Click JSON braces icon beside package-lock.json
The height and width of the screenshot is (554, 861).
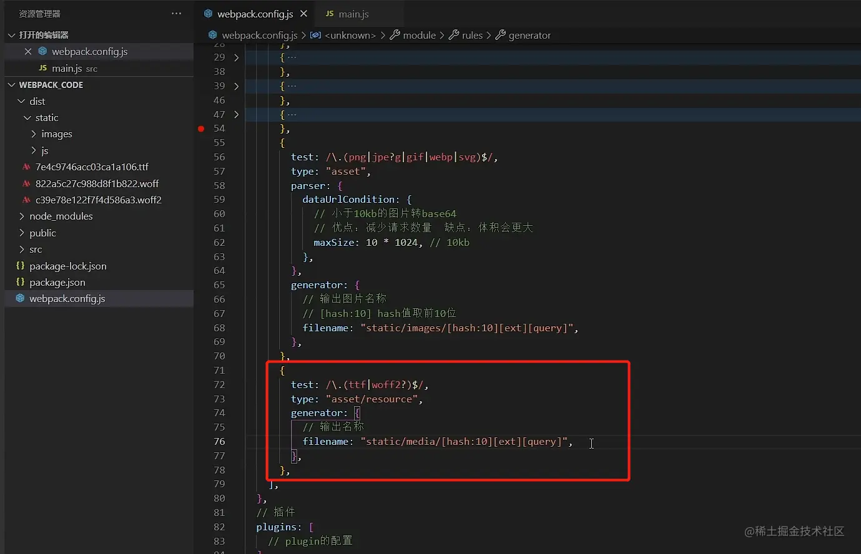(x=20, y=266)
